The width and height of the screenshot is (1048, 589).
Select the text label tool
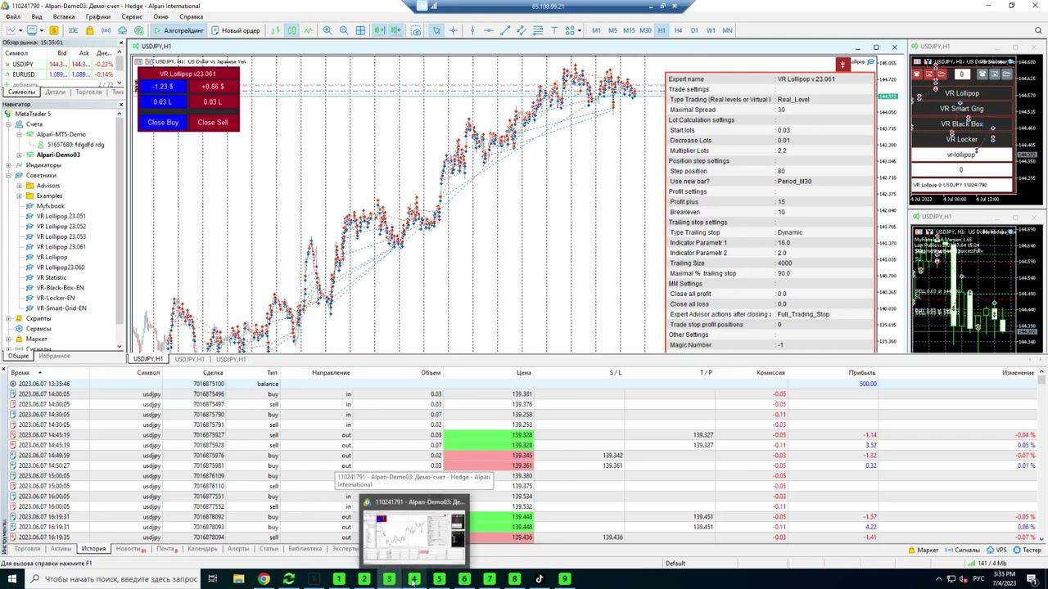click(554, 30)
